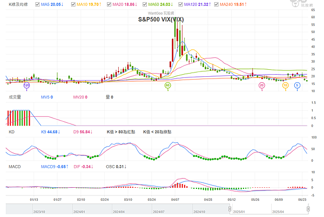Select the pink 20 marker pin
Viewport: 324px width, 217px height.
[262, 86]
